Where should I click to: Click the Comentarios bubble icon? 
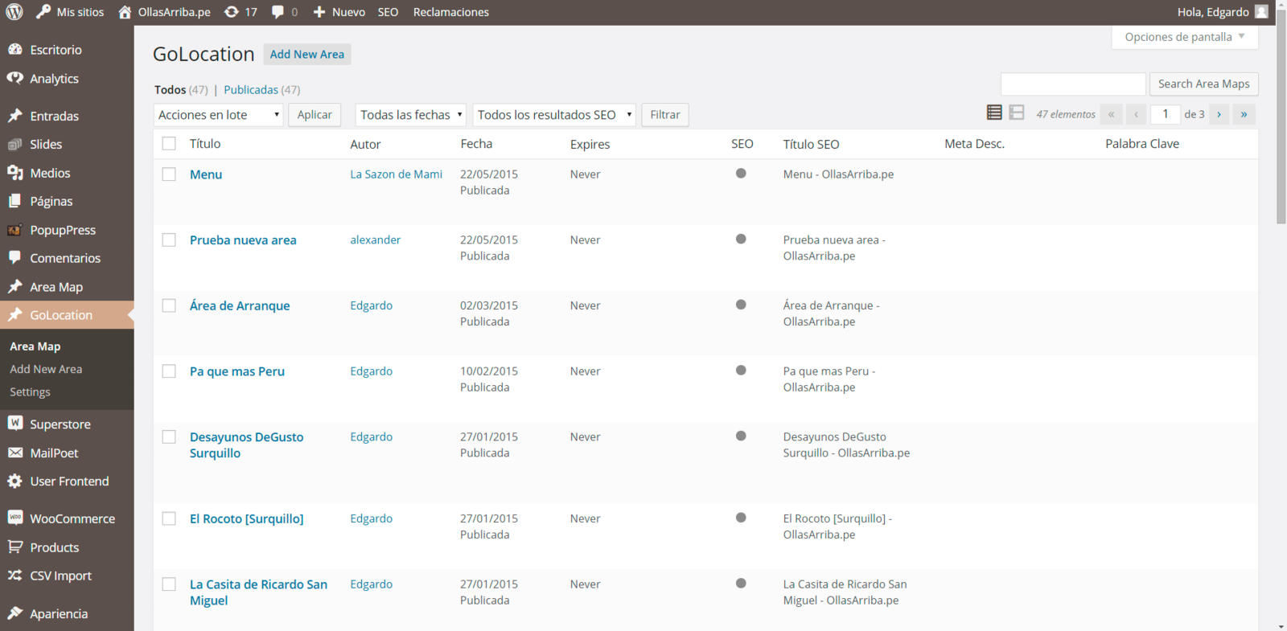15,258
